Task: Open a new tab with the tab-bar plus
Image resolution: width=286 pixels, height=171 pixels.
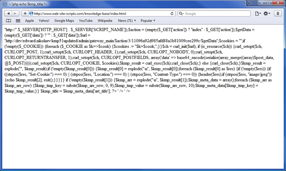Action: (249, 3)
